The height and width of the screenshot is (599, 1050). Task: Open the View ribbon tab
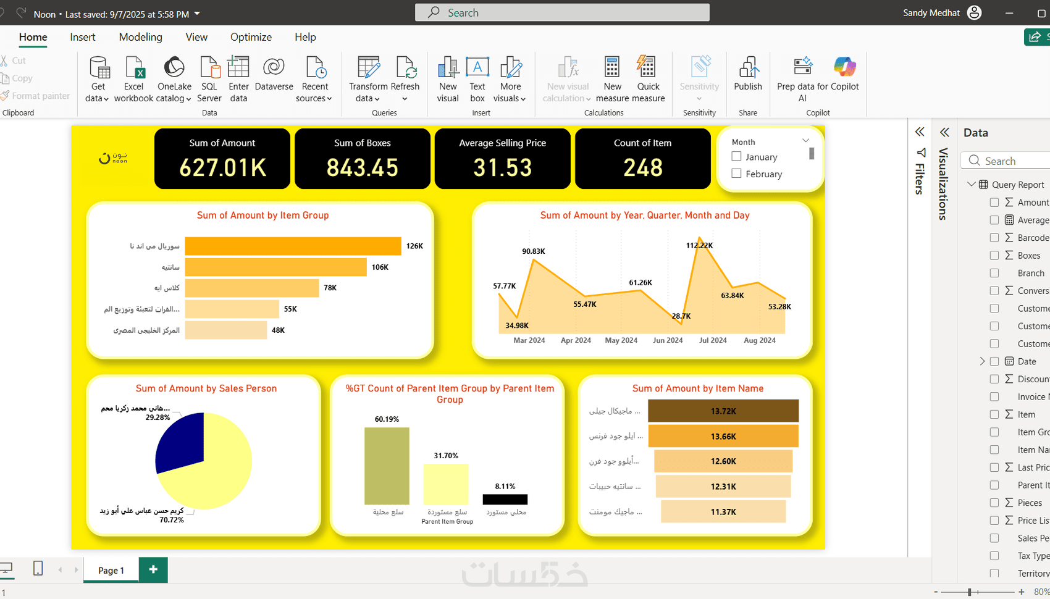click(x=196, y=37)
